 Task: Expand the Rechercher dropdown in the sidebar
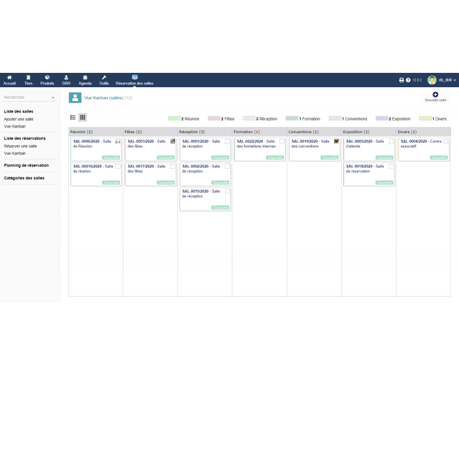(x=53, y=98)
